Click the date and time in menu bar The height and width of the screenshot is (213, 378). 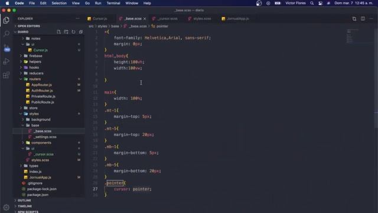tap(353, 3)
